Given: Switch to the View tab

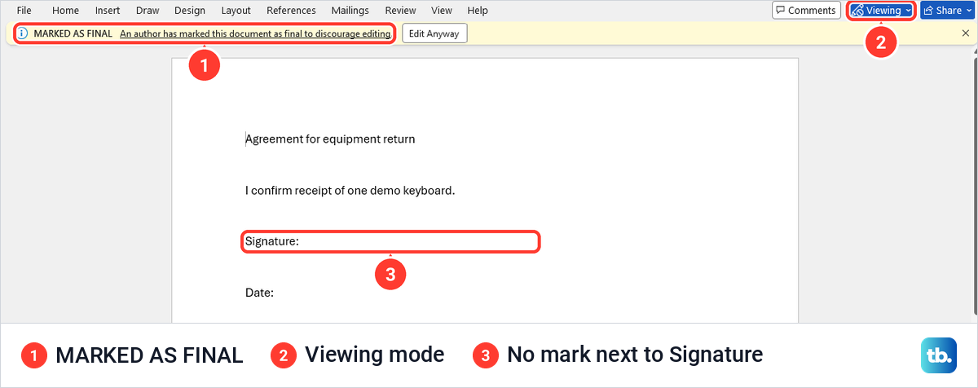Looking at the screenshot, I should coord(442,11).
